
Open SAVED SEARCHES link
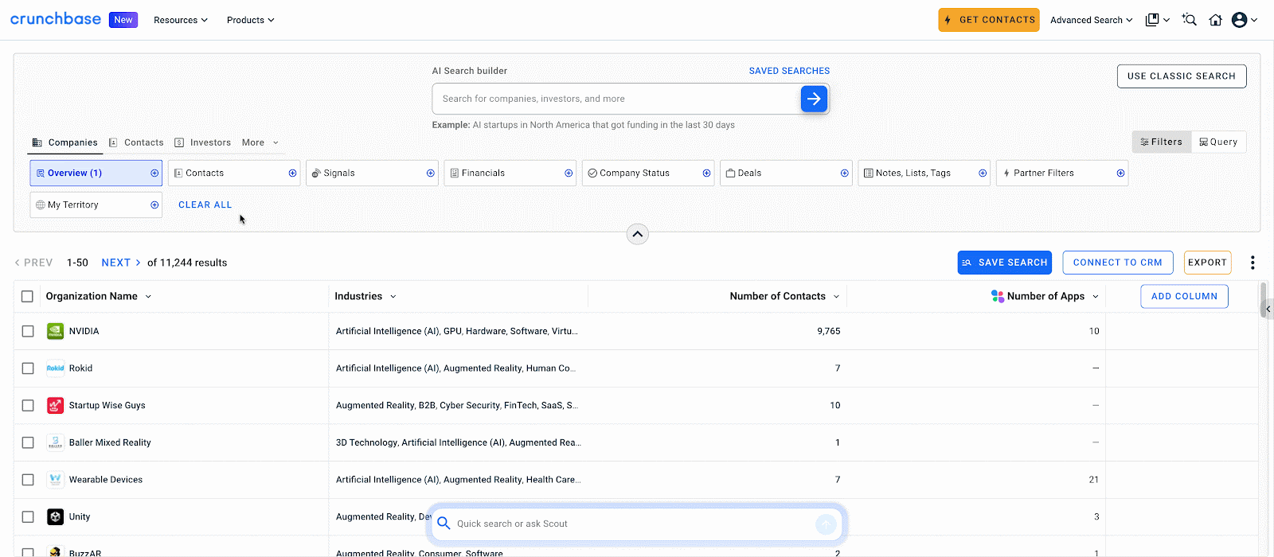[789, 71]
